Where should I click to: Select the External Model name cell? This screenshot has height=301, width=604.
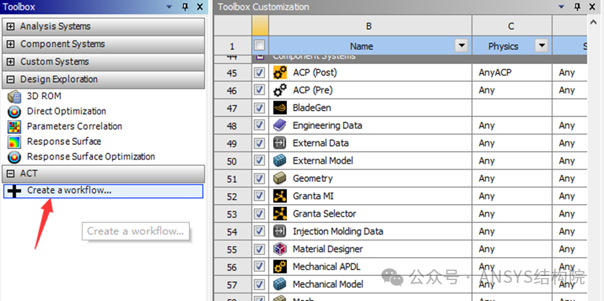coord(370,161)
